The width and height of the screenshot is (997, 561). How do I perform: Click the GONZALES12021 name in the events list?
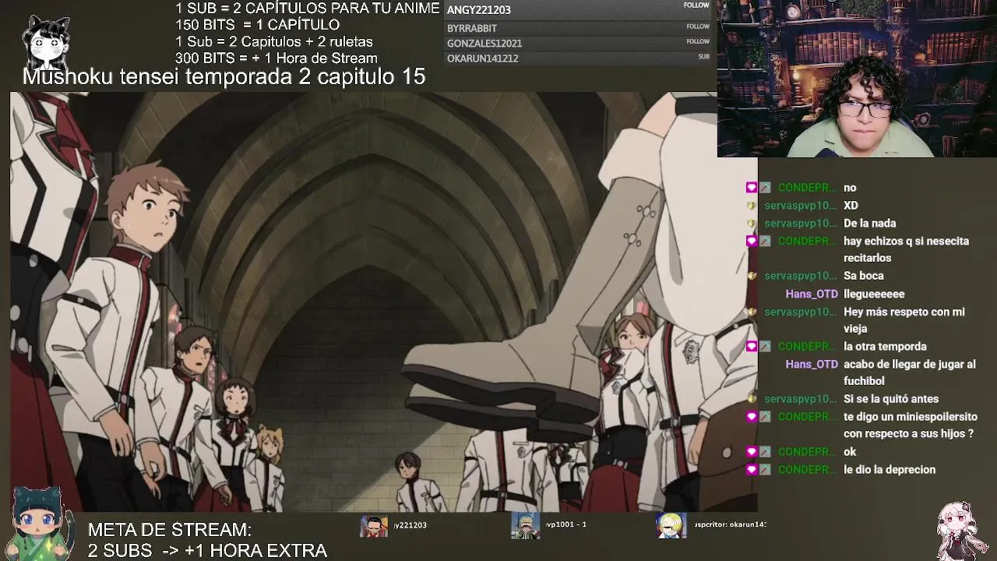484,44
